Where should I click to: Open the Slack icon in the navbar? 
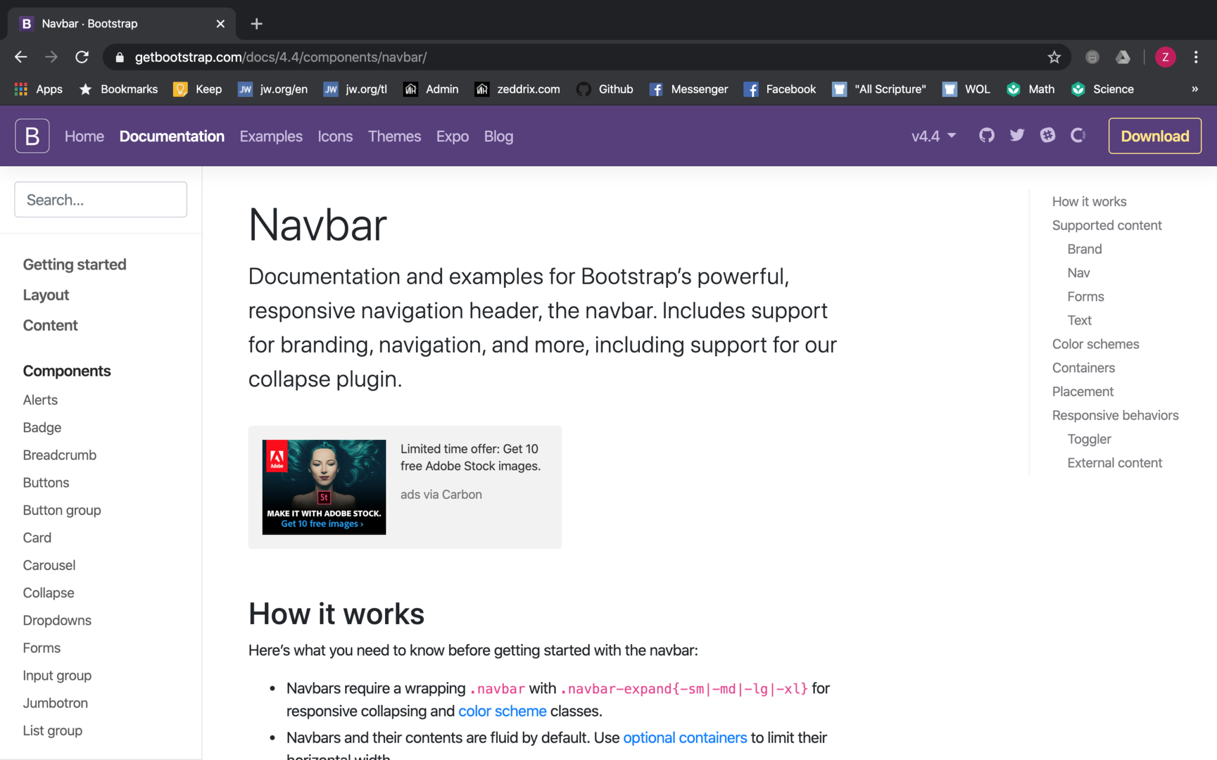1048,135
